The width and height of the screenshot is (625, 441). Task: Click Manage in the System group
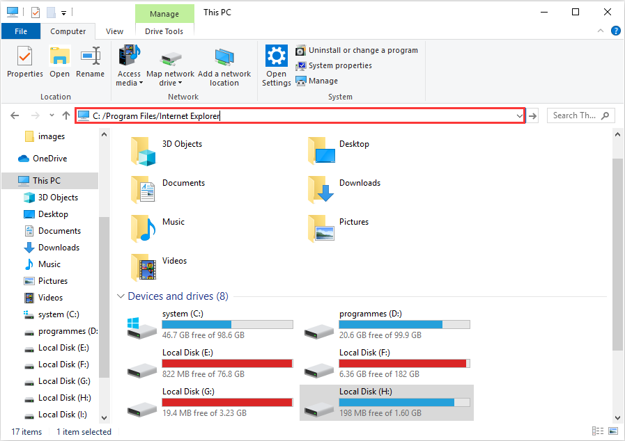point(316,81)
